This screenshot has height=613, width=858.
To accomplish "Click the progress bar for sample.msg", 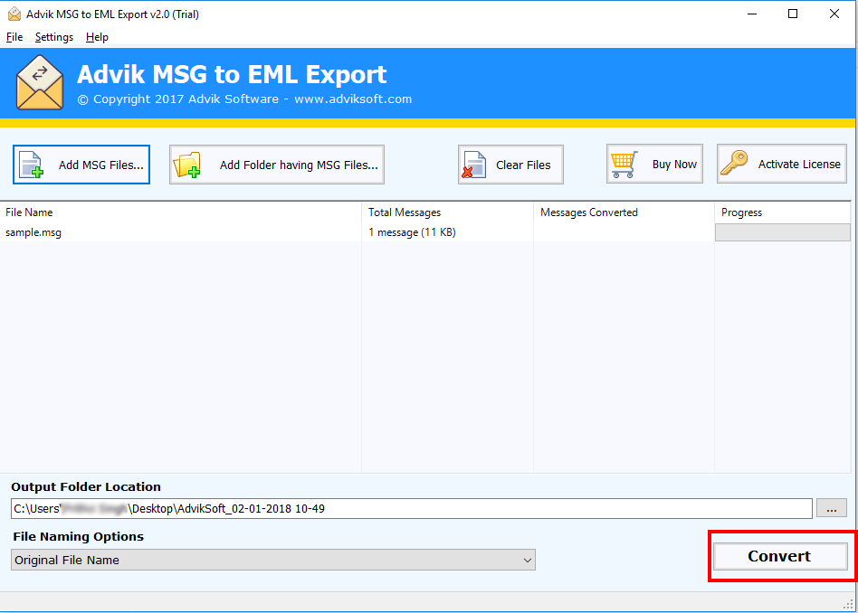I will tap(783, 232).
